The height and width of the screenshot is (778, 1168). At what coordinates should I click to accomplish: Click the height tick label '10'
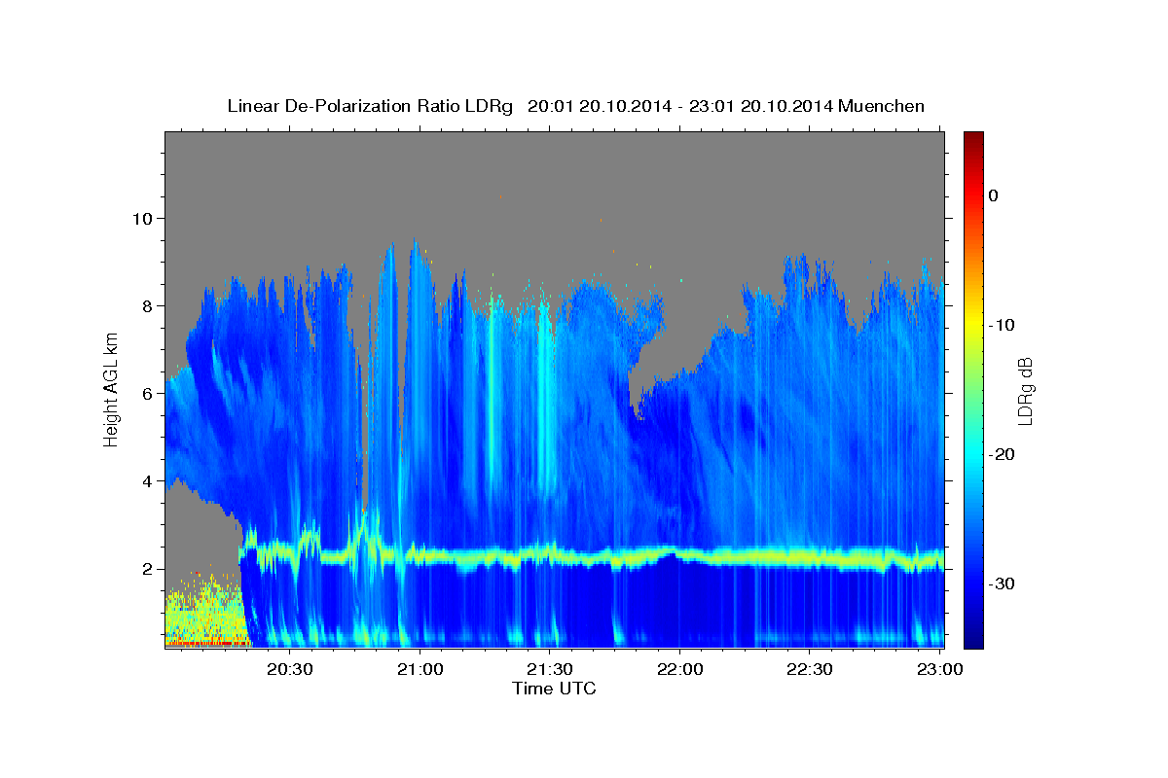[145, 218]
